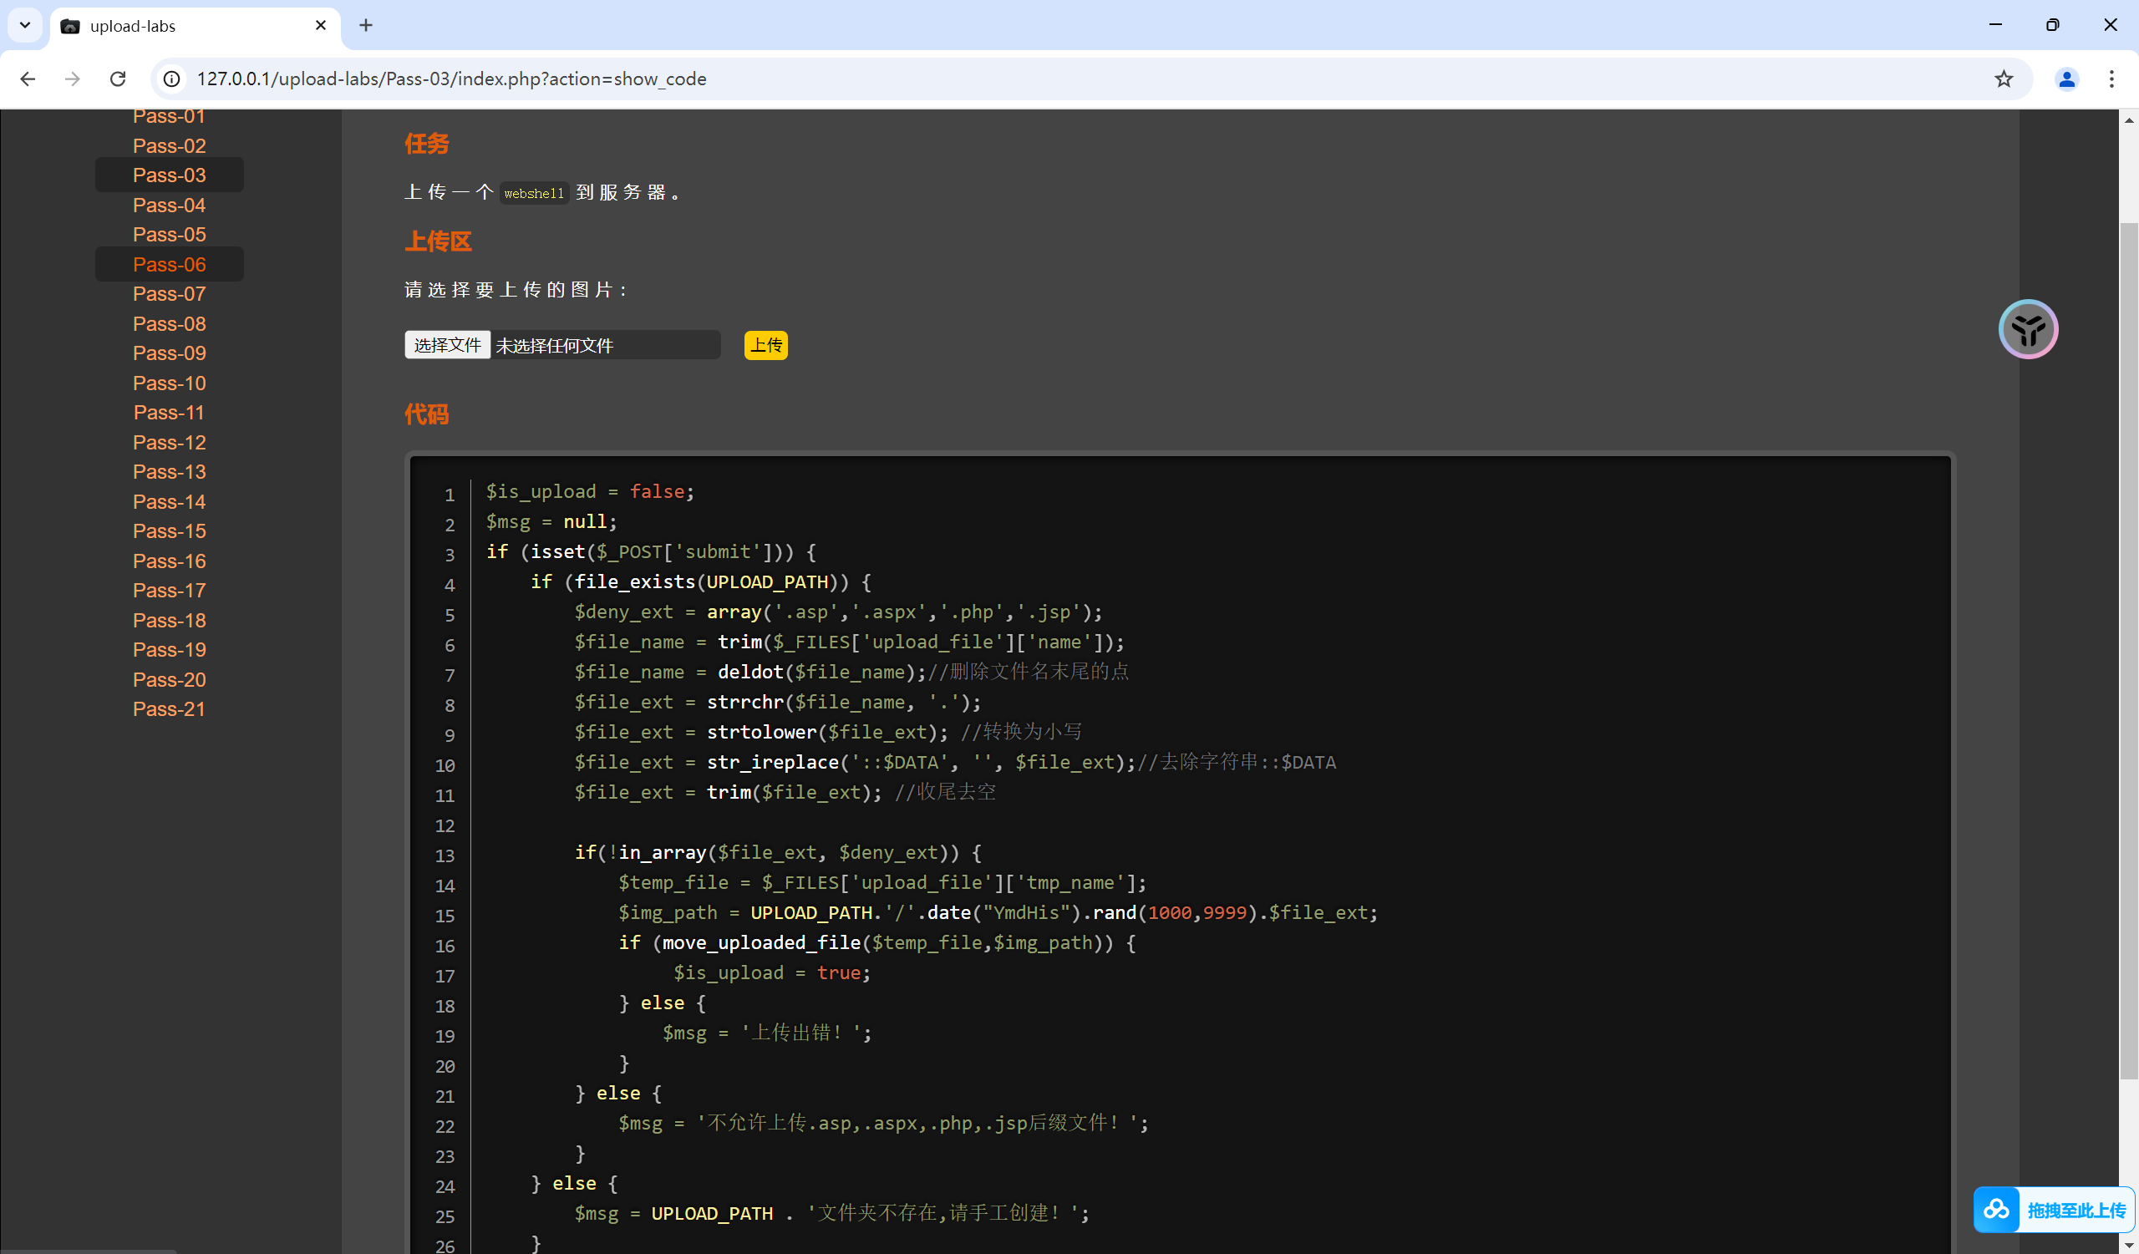This screenshot has width=2139, height=1254.
Task: Open Pass-04 from the sidebar
Action: tap(169, 206)
